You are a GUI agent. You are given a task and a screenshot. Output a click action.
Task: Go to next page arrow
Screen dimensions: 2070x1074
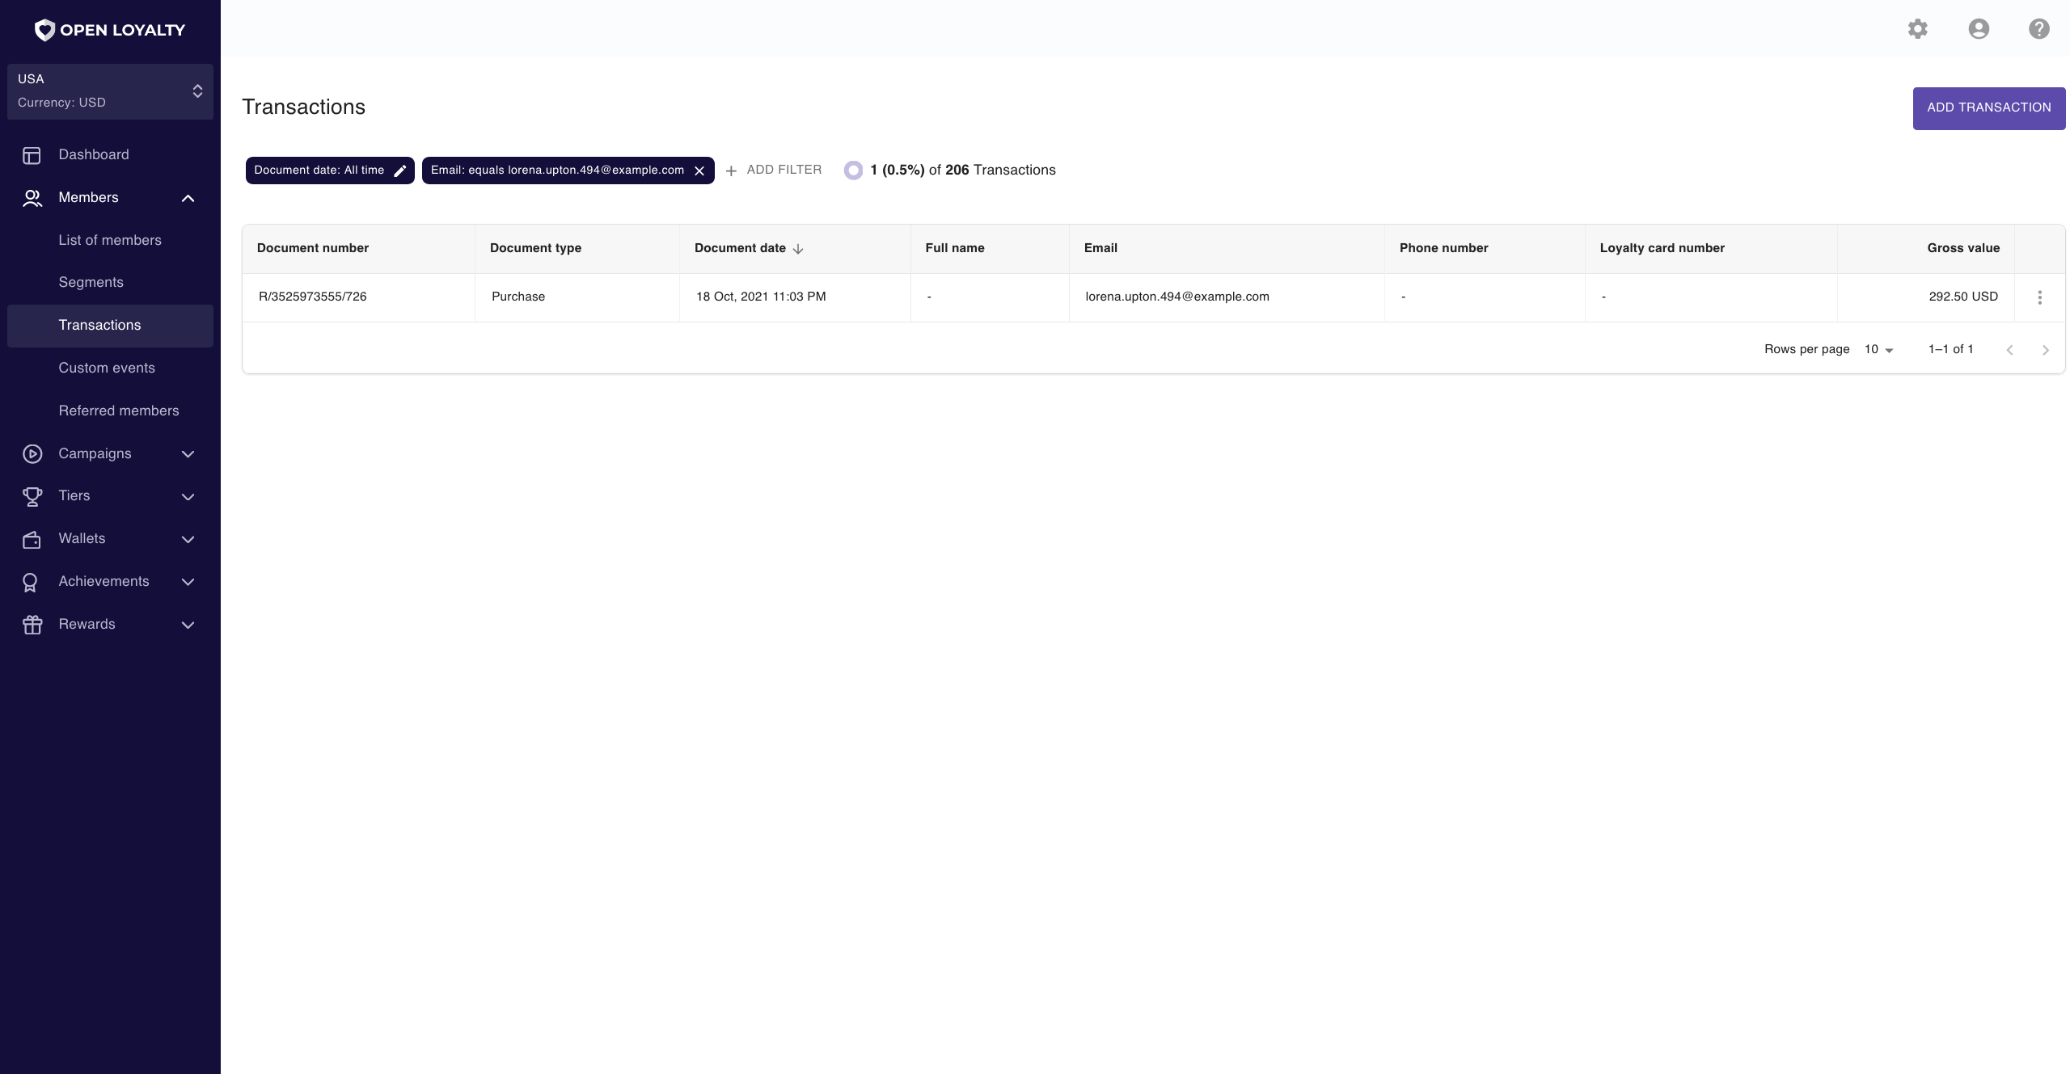[2045, 350]
